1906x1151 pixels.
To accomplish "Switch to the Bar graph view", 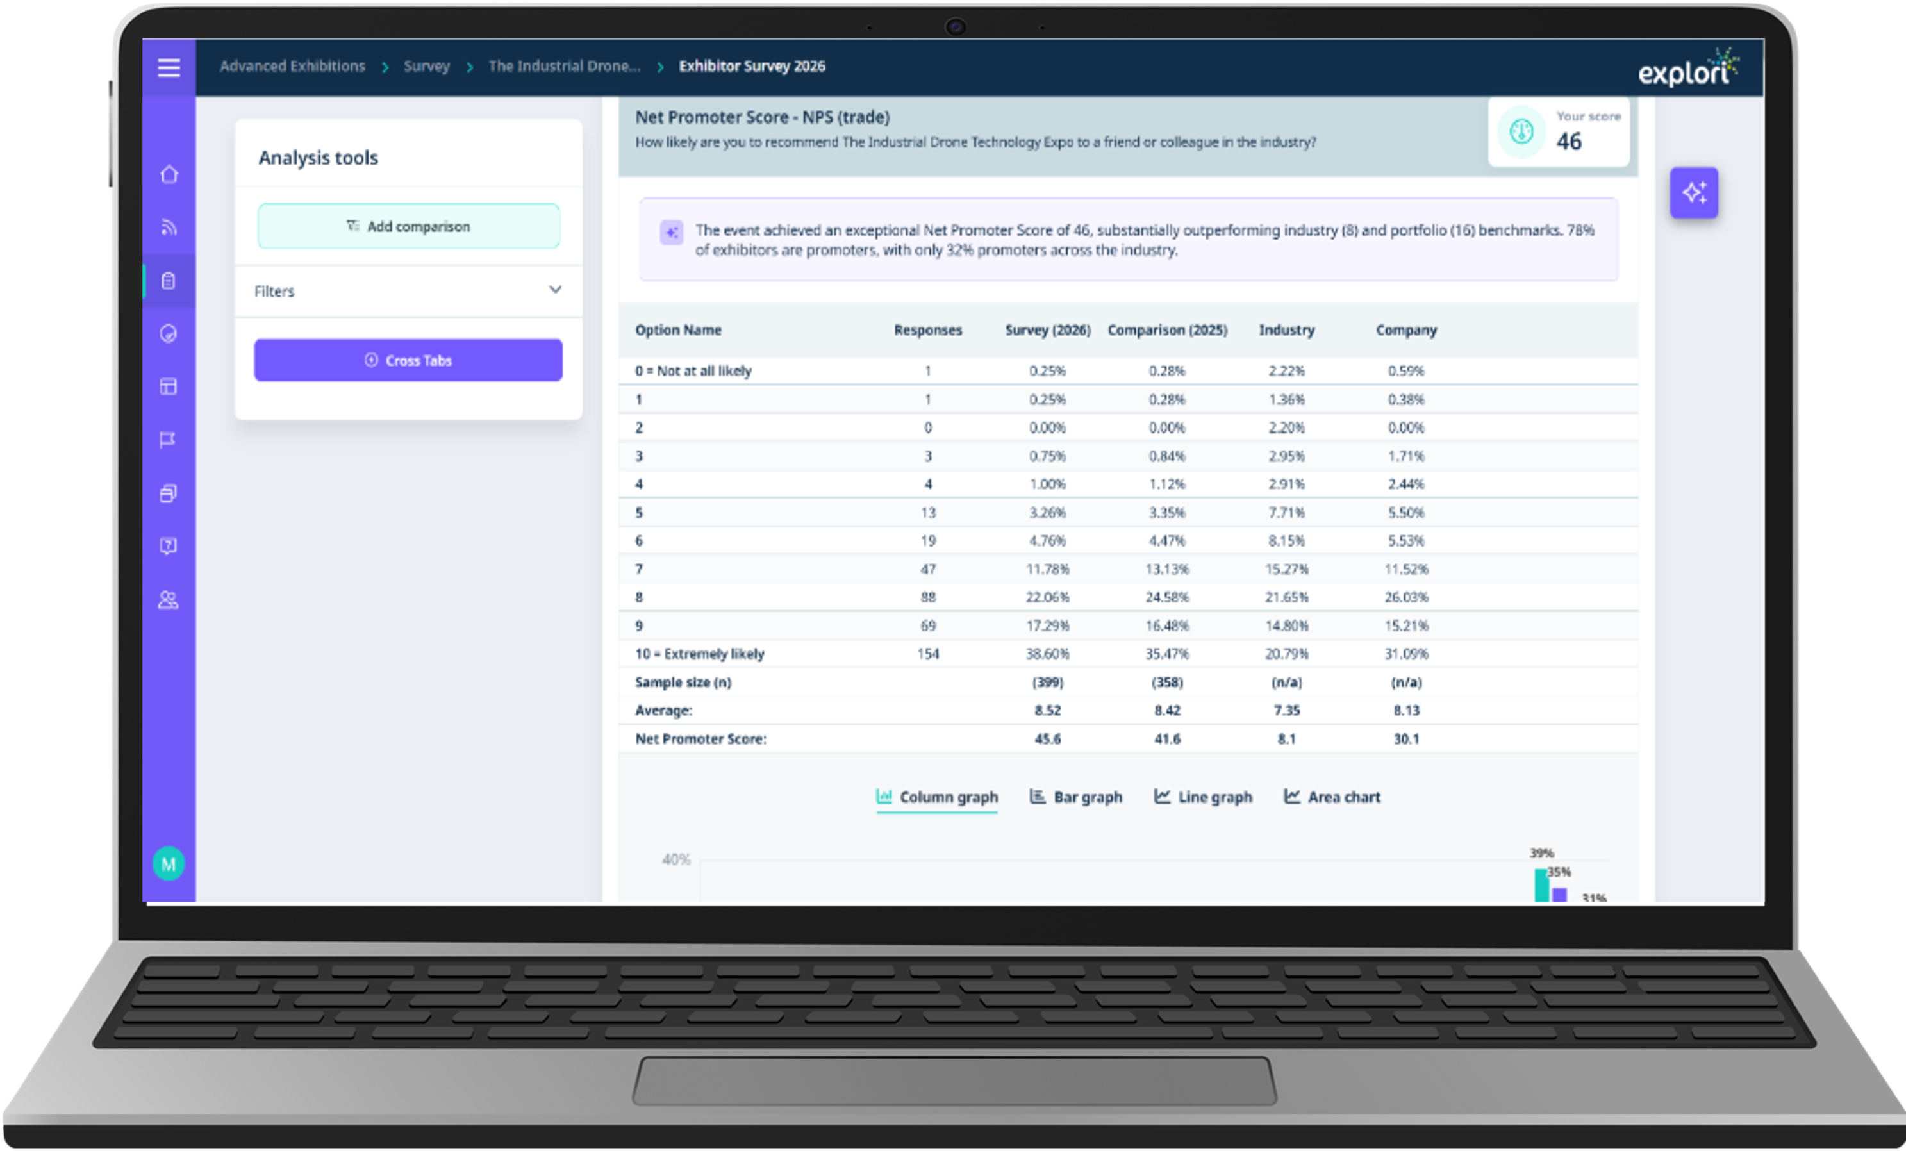I will [x=1076, y=797].
